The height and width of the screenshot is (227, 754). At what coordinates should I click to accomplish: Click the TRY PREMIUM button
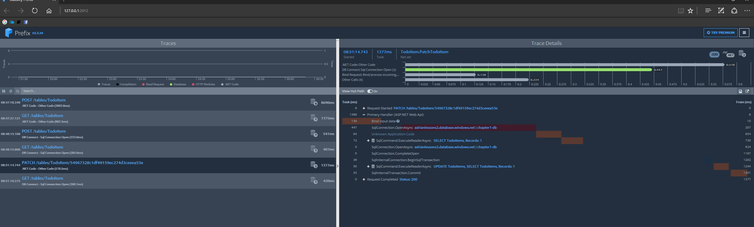[720, 33]
